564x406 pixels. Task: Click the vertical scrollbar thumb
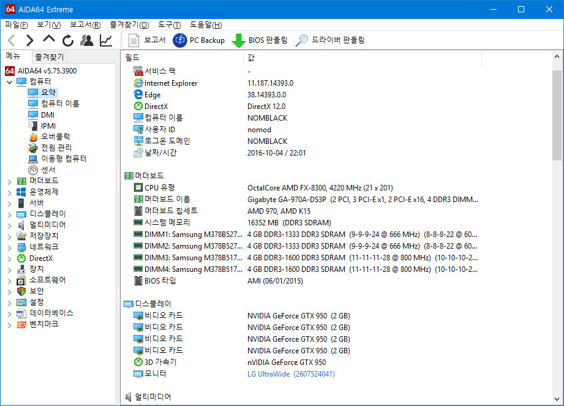557,115
